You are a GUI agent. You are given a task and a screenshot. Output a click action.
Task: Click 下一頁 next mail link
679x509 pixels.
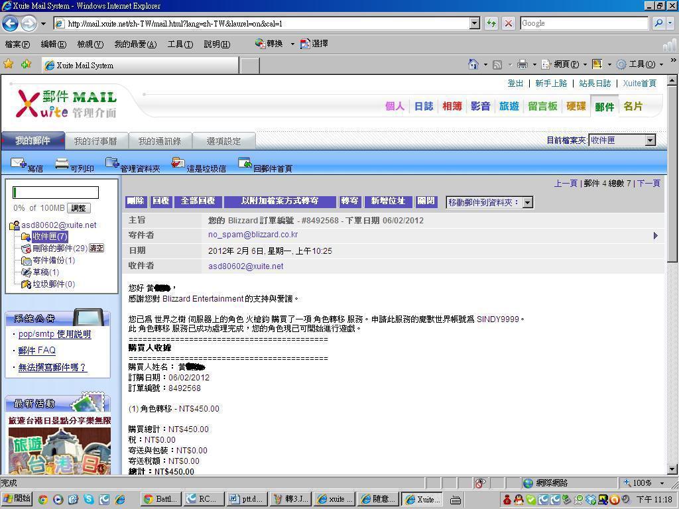click(648, 184)
